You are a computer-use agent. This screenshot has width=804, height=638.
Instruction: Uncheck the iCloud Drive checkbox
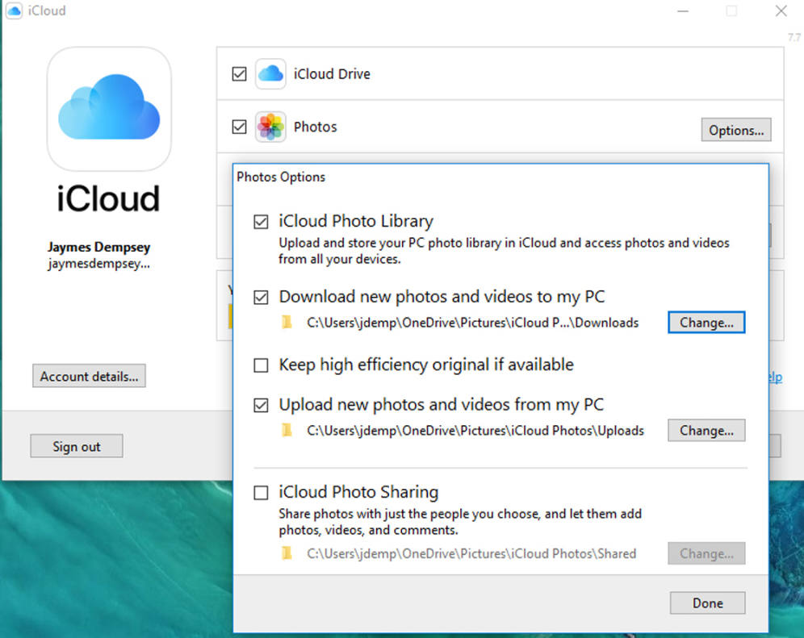point(239,73)
